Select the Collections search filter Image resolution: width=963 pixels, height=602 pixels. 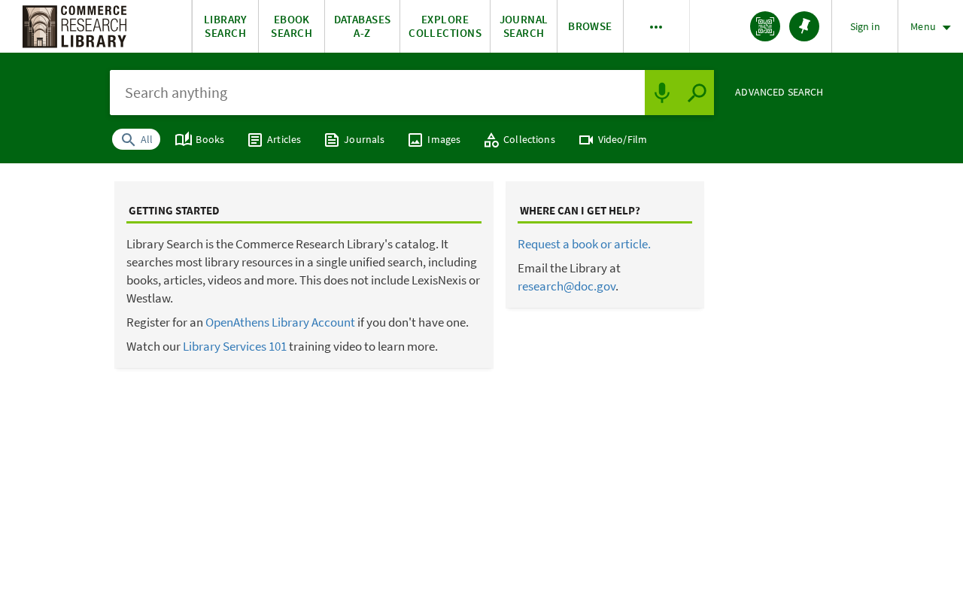(520, 139)
